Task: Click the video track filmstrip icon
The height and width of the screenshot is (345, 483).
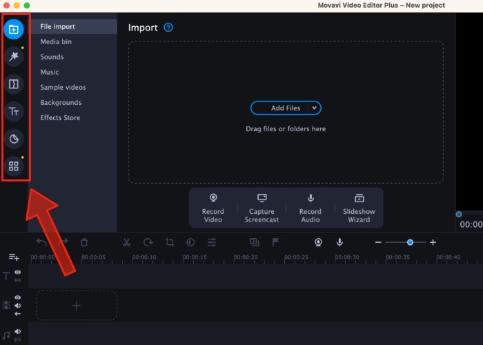Action: (x=6, y=305)
